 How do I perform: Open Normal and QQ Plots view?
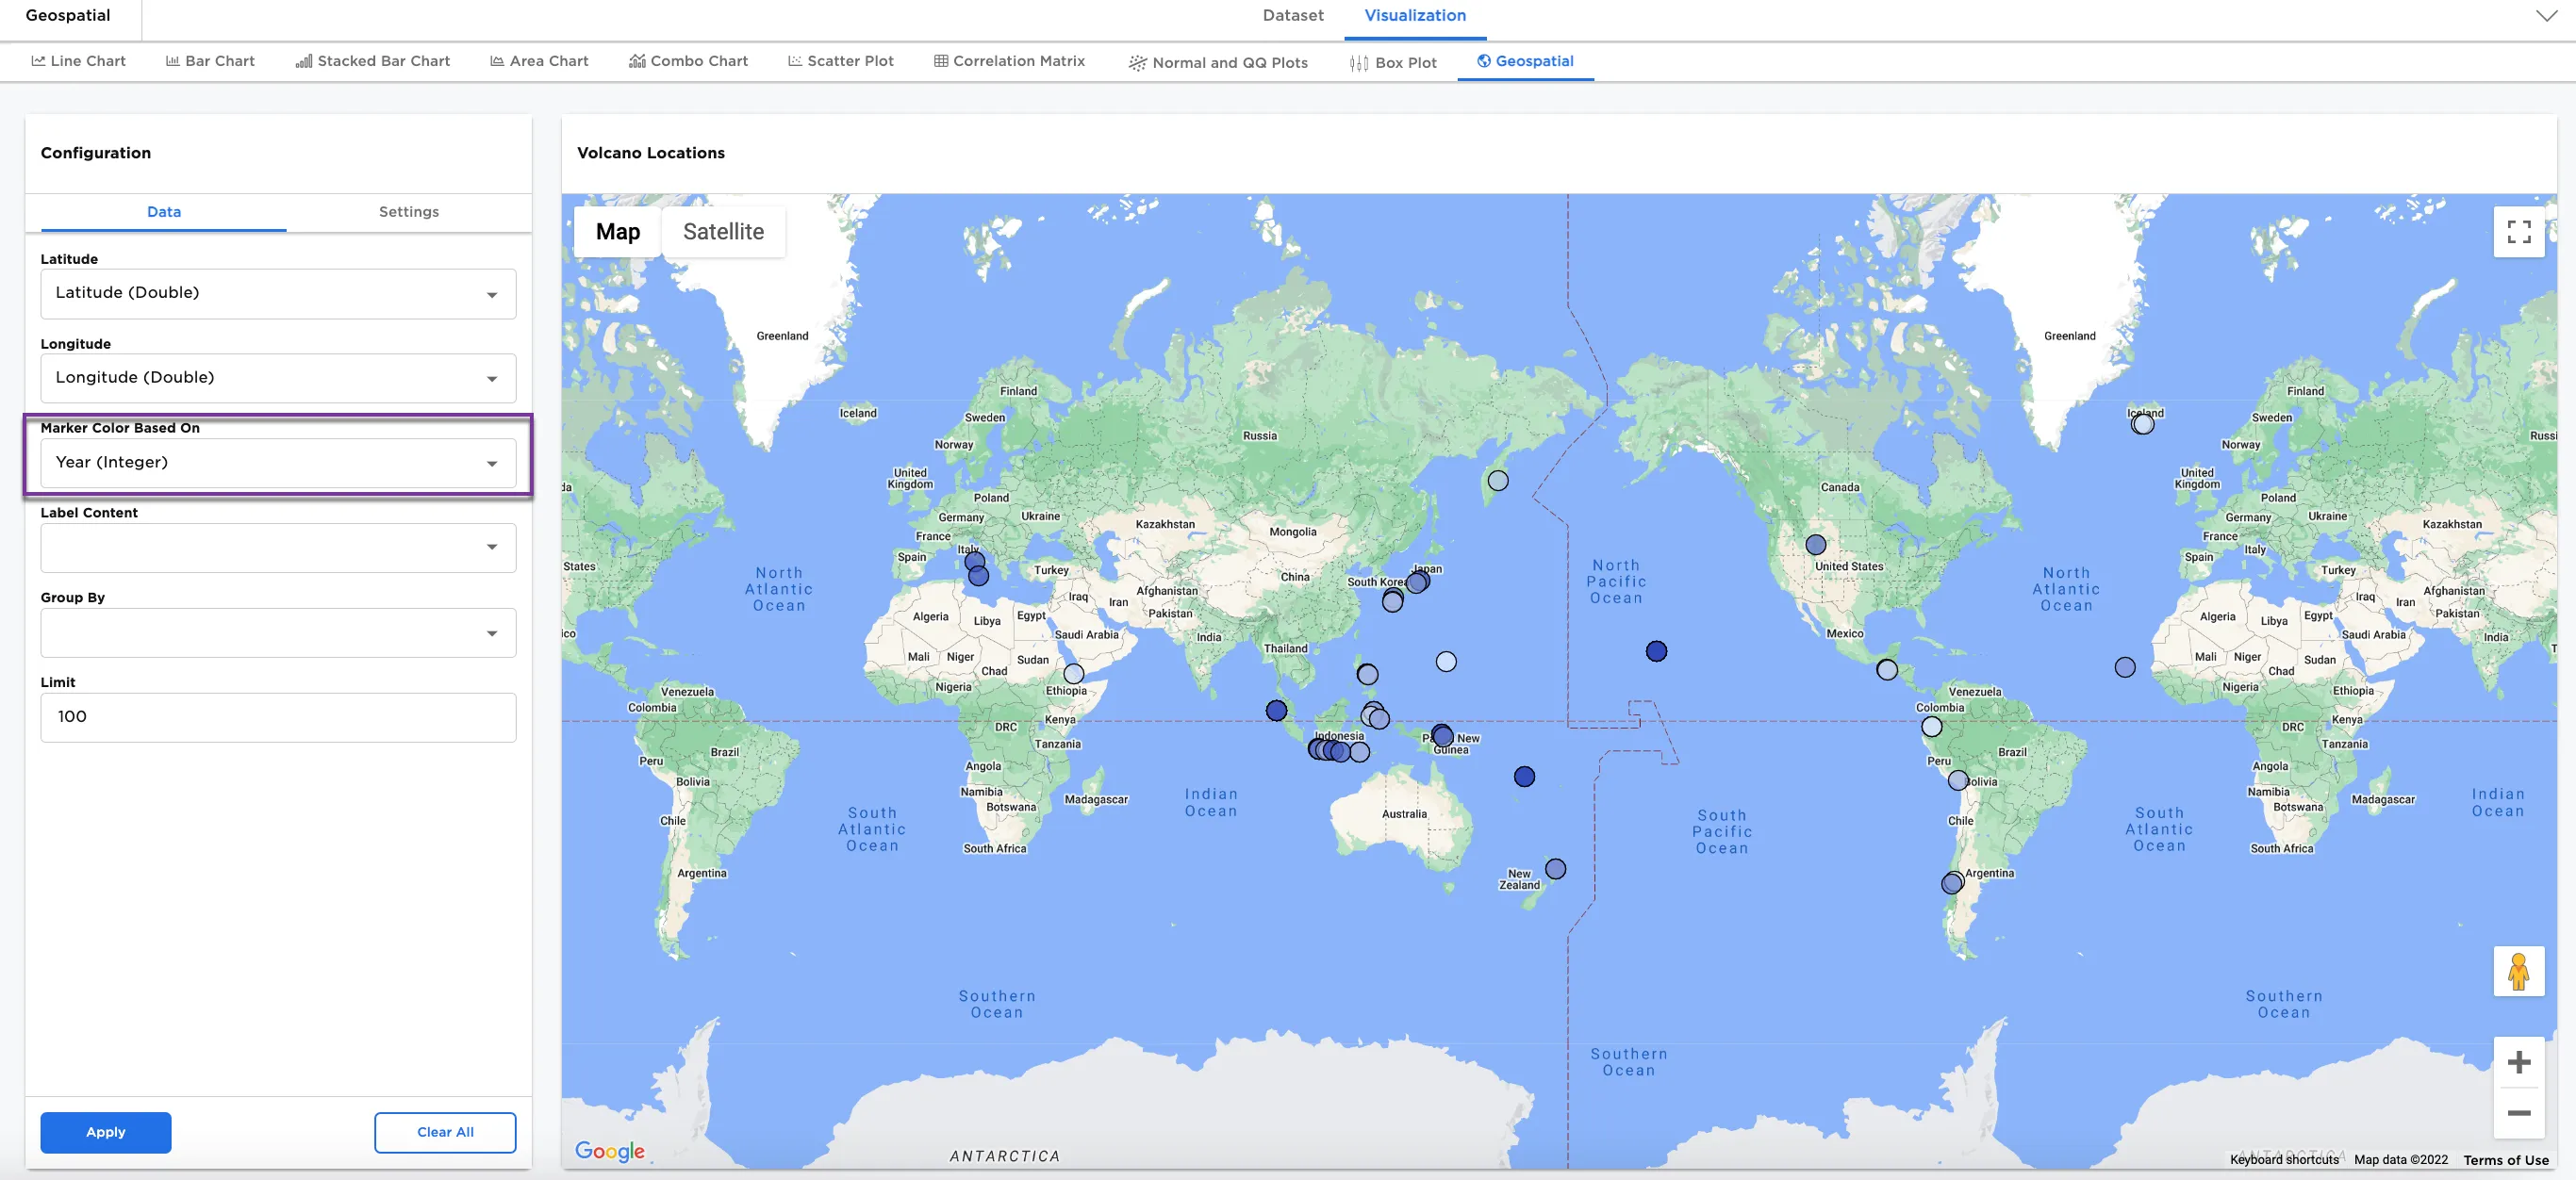(1217, 62)
